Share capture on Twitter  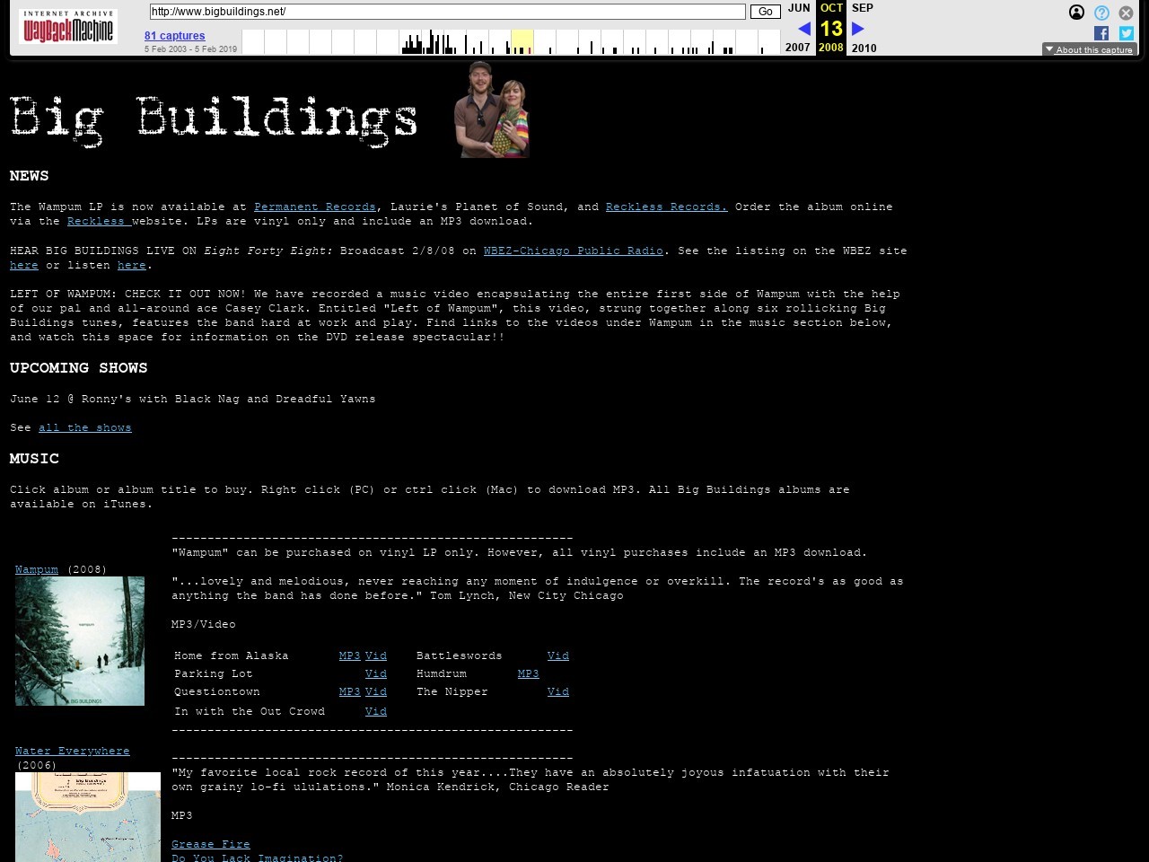pyautogui.click(x=1126, y=33)
